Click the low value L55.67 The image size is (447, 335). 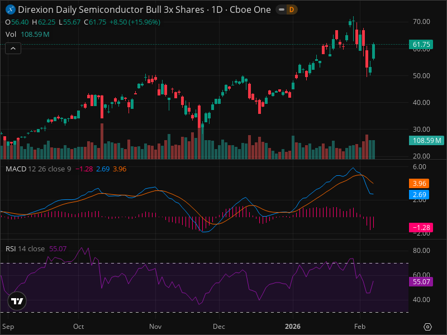pyautogui.click(x=69, y=22)
